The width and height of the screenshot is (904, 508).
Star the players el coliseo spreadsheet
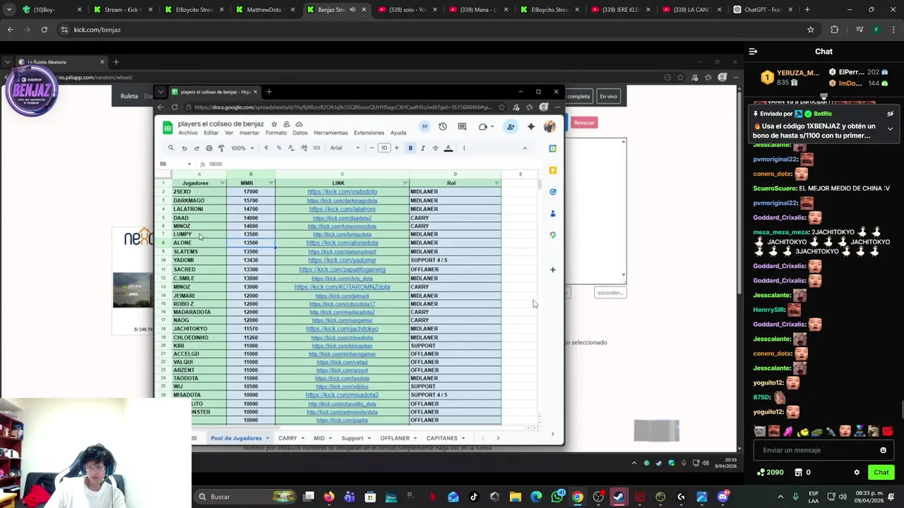pyautogui.click(x=274, y=124)
